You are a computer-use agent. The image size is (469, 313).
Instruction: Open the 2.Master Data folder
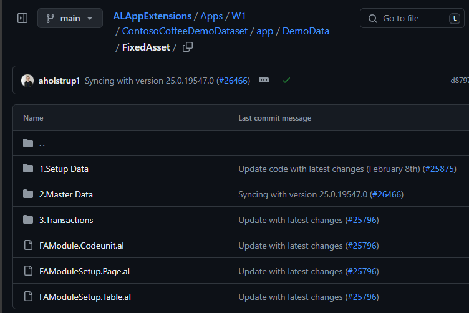(x=66, y=195)
